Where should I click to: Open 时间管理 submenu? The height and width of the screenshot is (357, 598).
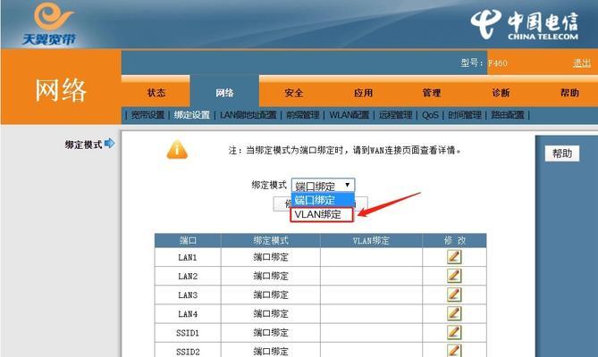tap(465, 115)
